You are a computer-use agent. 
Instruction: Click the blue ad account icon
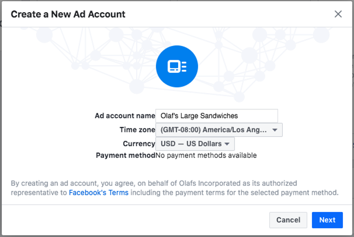point(177,66)
